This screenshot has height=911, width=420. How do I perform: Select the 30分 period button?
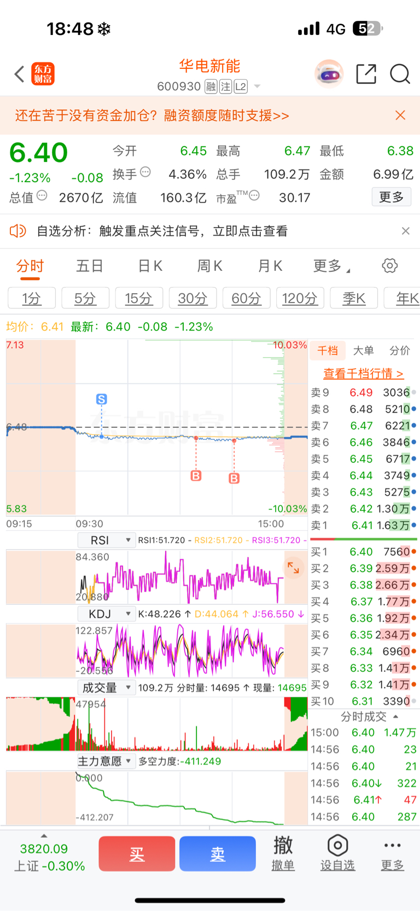tap(192, 298)
